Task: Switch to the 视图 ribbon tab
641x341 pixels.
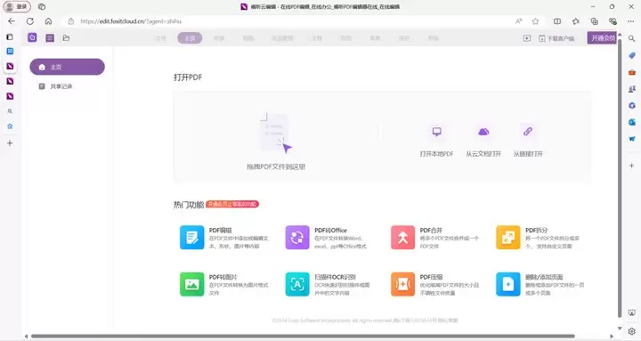Action: pos(345,38)
